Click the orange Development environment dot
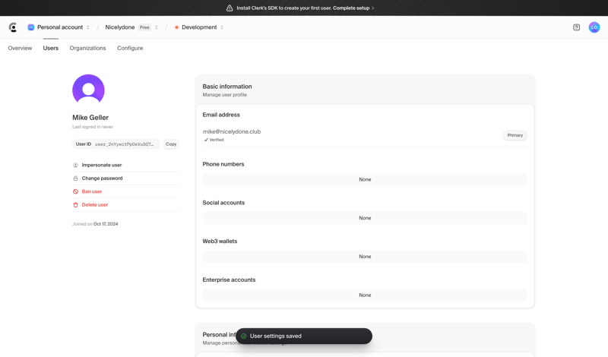This screenshot has height=357, width=608. point(176,27)
